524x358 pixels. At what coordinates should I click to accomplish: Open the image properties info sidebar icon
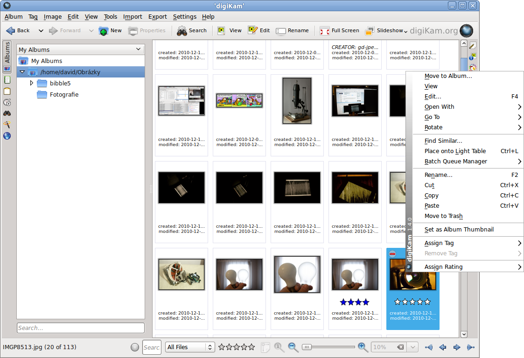point(473,56)
